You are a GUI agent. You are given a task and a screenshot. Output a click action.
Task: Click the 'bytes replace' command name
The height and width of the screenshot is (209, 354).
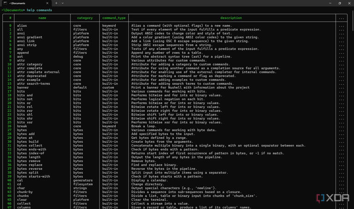coord(29,165)
